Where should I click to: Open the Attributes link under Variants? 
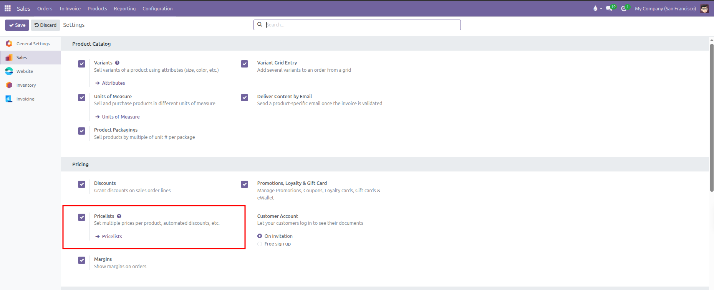point(110,83)
